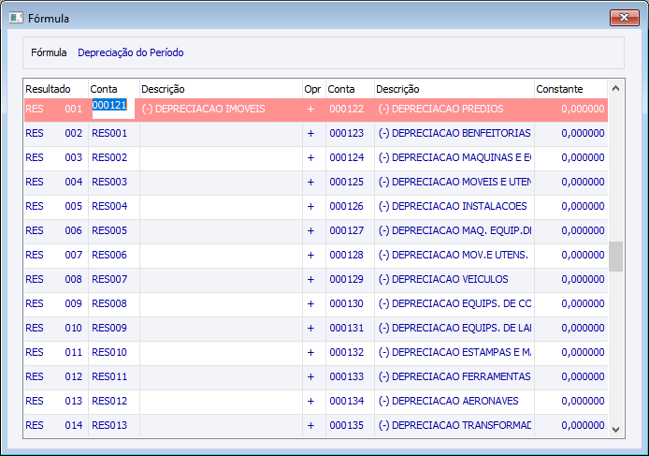Click the plus operator in row 008
This screenshot has width=649, height=456.
(310, 280)
